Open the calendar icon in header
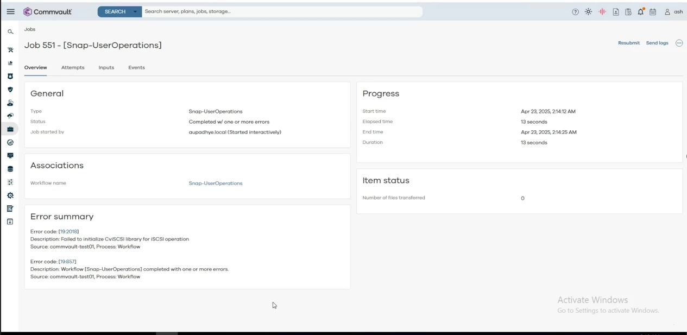Screen dimensions: 687x335 point(653,12)
